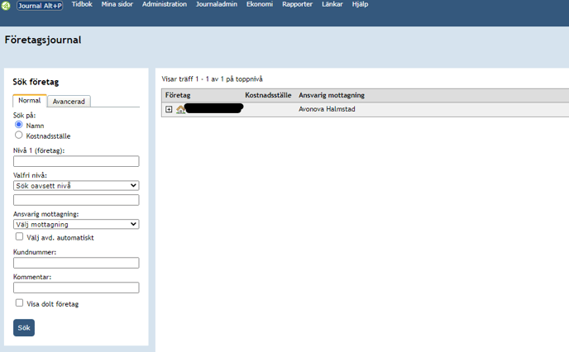Select the Normal search tab
The image size is (569, 352).
[30, 101]
